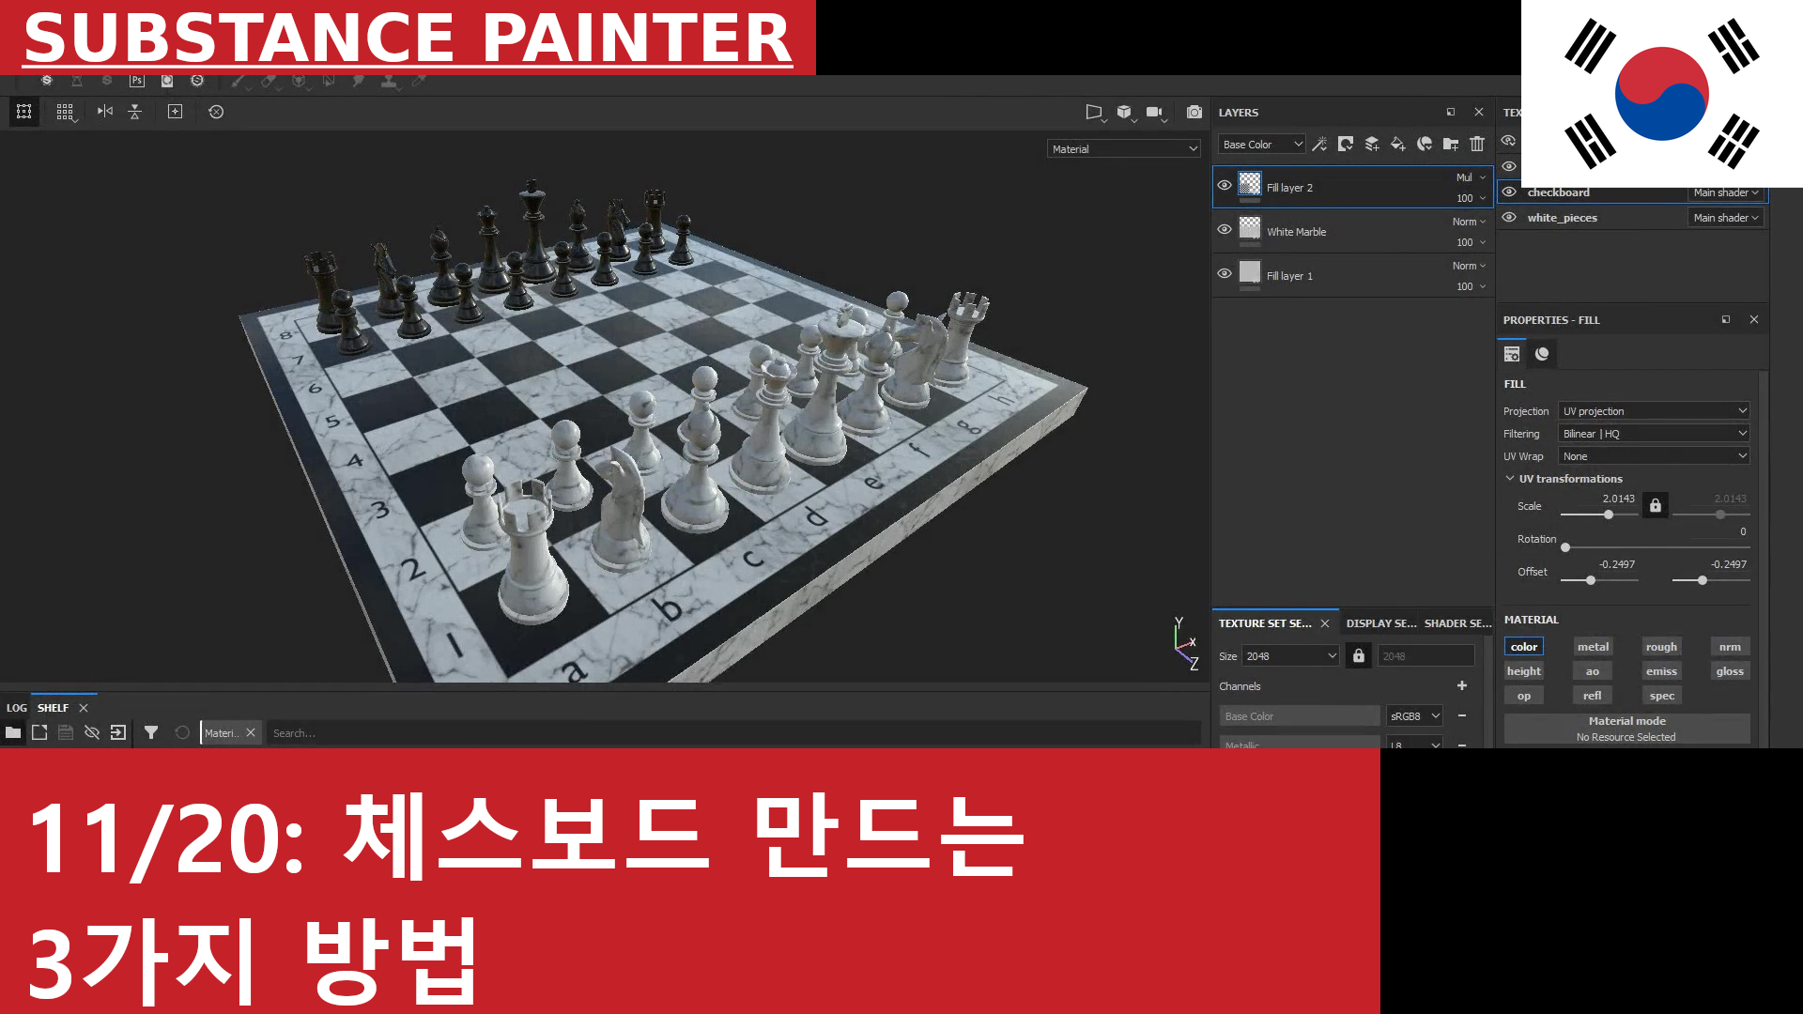The image size is (1803, 1014).
Task: Switch to the LOG tab
Action: (x=17, y=707)
